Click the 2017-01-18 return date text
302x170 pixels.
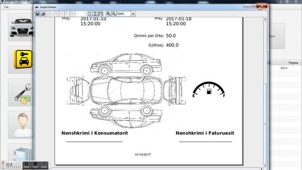pyautogui.click(x=179, y=19)
